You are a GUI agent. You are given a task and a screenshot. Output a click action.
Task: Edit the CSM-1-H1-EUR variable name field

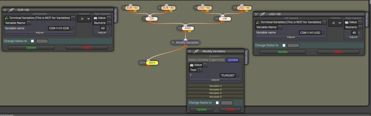click(59, 28)
